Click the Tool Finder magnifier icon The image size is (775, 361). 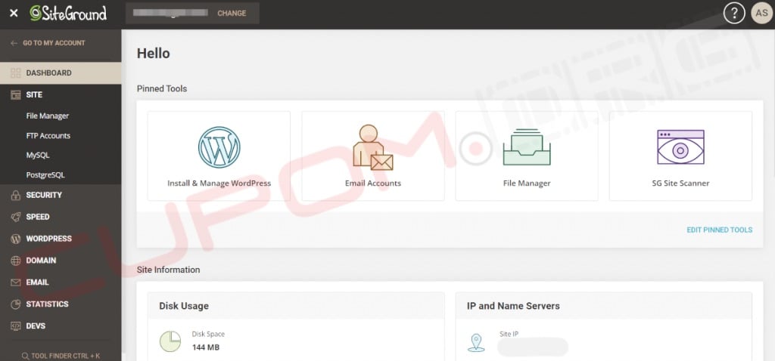(x=25, y=356)
